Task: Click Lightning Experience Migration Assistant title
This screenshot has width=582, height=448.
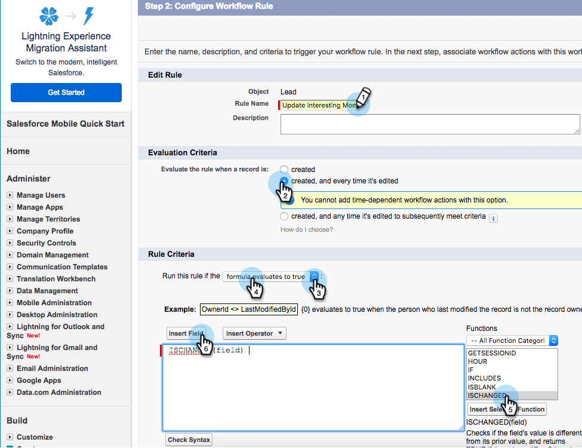Action: (x=66, y=42)
